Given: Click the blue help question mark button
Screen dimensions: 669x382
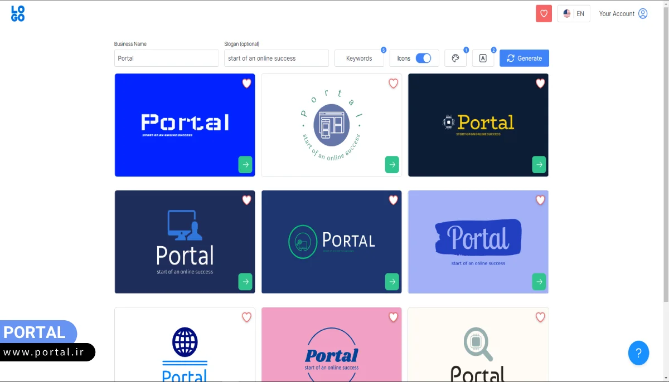Looking at the screenshot, I should tap(638, 353).
